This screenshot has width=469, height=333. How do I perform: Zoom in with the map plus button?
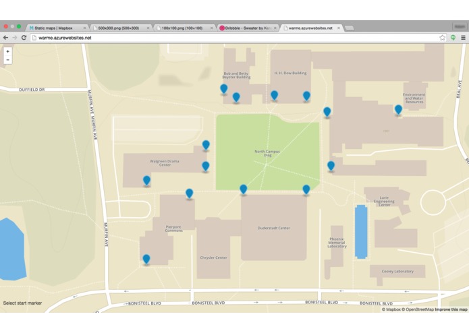tap(8, 51)
